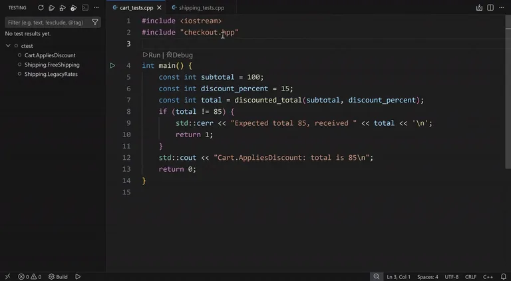The image size is (511, 281).
Task: Open remote window indicator in status bar
Action: pyautogui.click(x=7, y=276)
